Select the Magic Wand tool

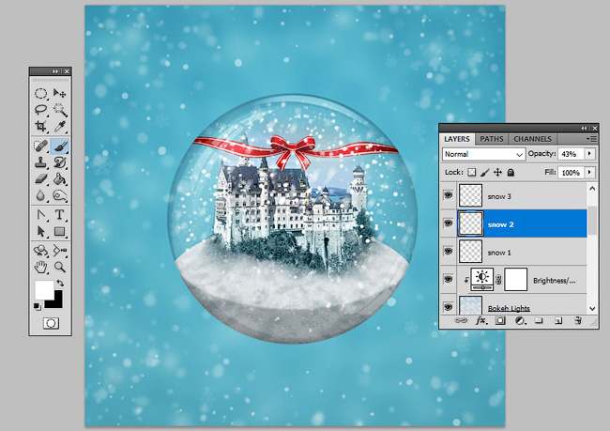[x=59, y=110]
